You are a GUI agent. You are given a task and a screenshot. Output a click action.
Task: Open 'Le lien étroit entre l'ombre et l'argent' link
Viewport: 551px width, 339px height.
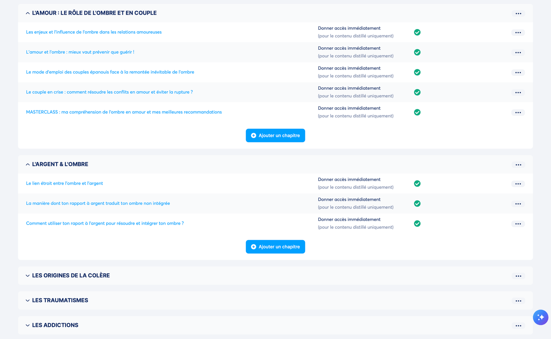point(64,183)
